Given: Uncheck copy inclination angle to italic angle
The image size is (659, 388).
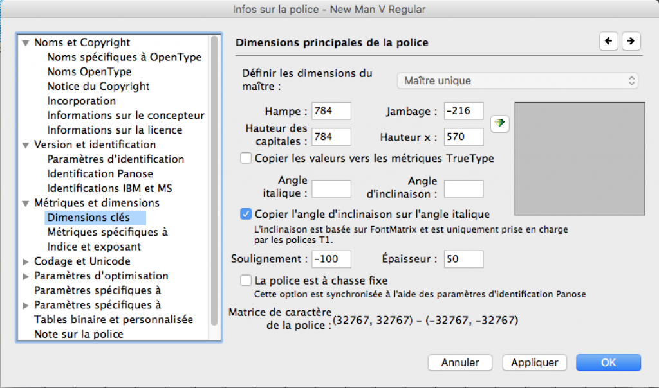Looking at the screenshot, I should pyautogui.click(x=246, y=214).
